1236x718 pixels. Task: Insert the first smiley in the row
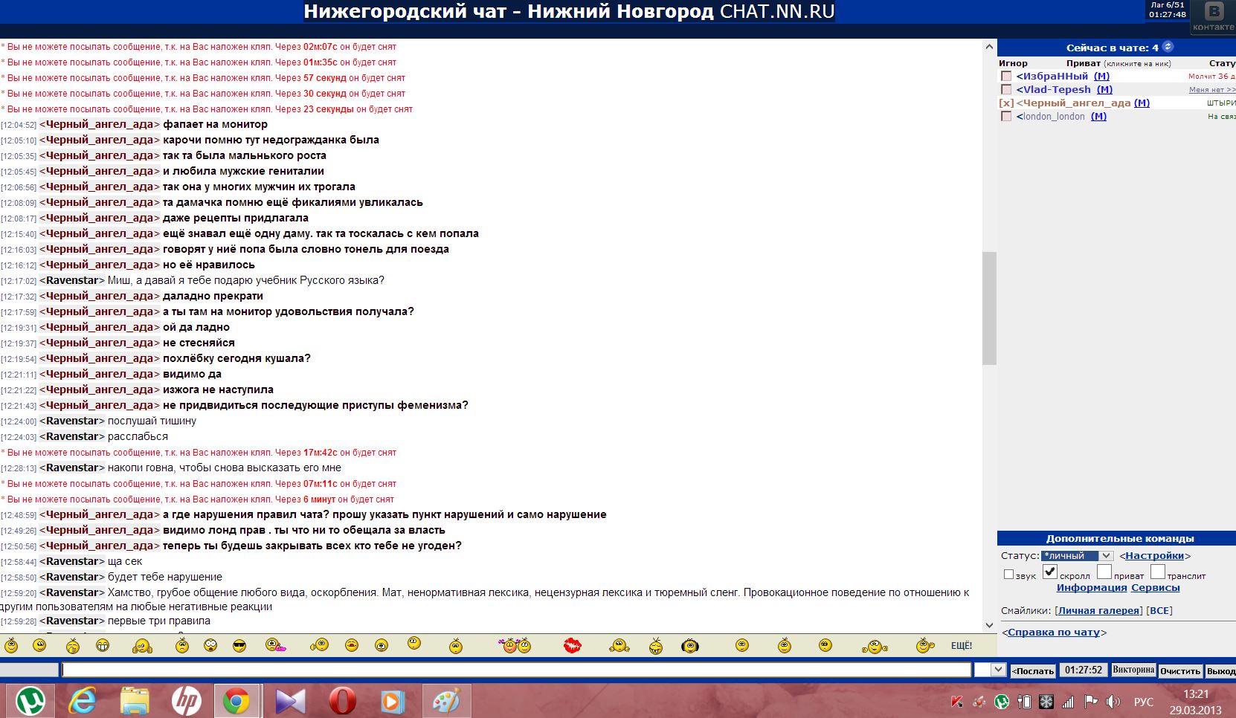pos(11,645)
